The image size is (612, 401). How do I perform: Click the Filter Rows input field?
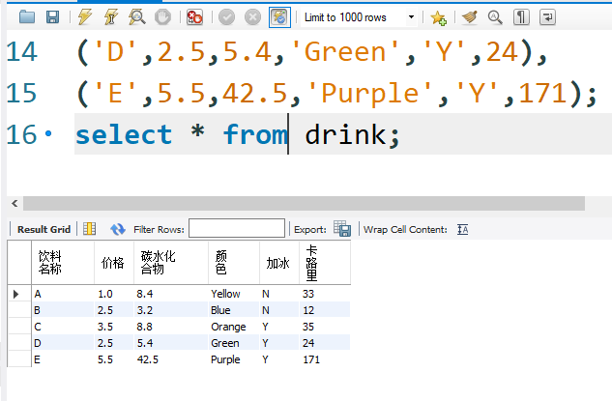tap(237, 229)
